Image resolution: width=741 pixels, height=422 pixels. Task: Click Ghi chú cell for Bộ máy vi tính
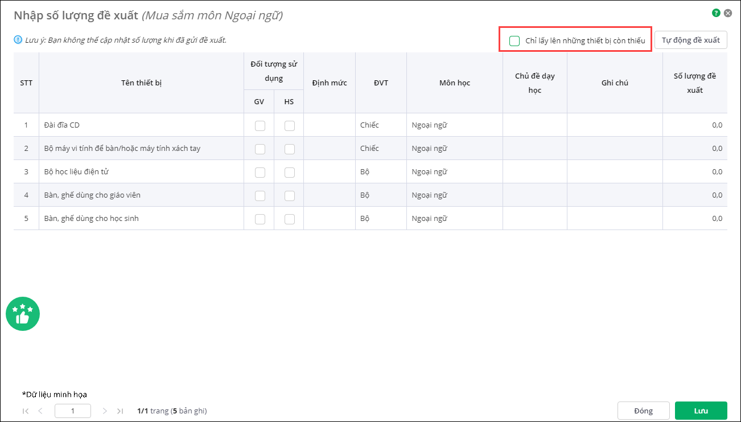point(615,149)
